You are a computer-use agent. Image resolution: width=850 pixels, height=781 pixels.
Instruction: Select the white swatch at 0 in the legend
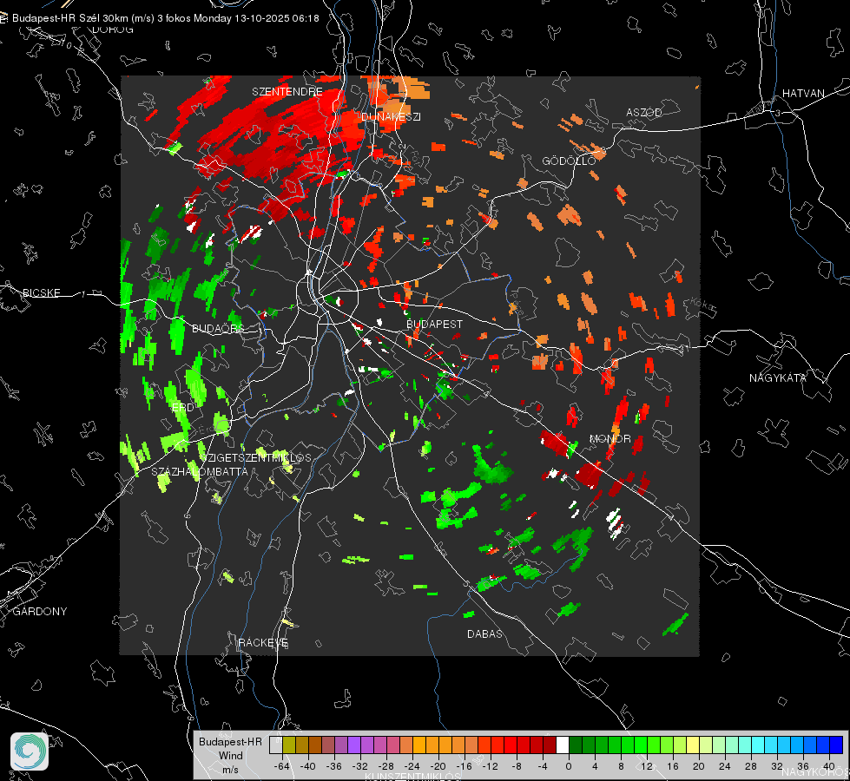point(563,745)
